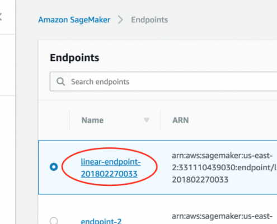Sort by the Name column header
This screenshot has height=224, width=277.
(92, 120)
